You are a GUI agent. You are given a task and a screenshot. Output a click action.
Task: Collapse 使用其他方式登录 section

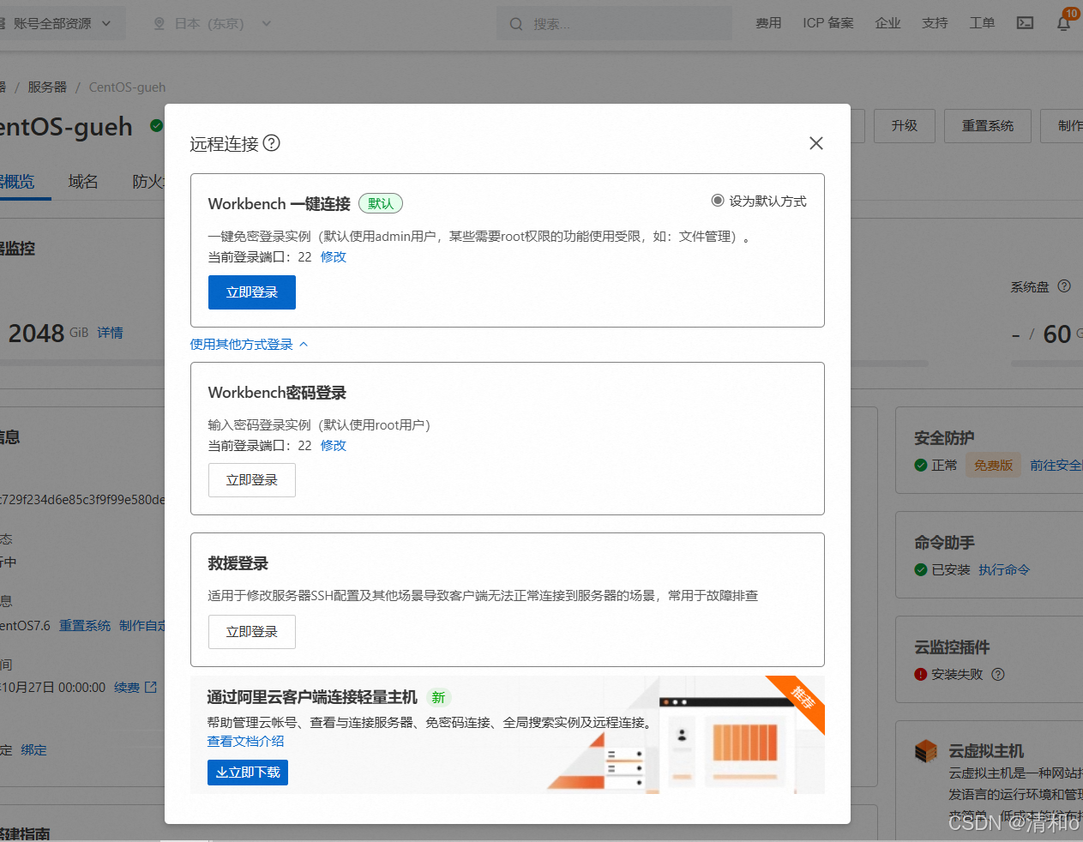coord(249,345)
